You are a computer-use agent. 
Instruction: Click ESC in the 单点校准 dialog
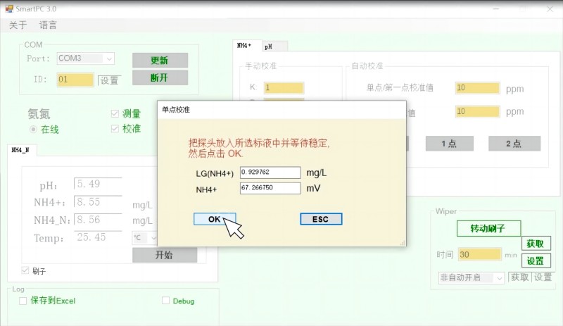tap(321, 219)
